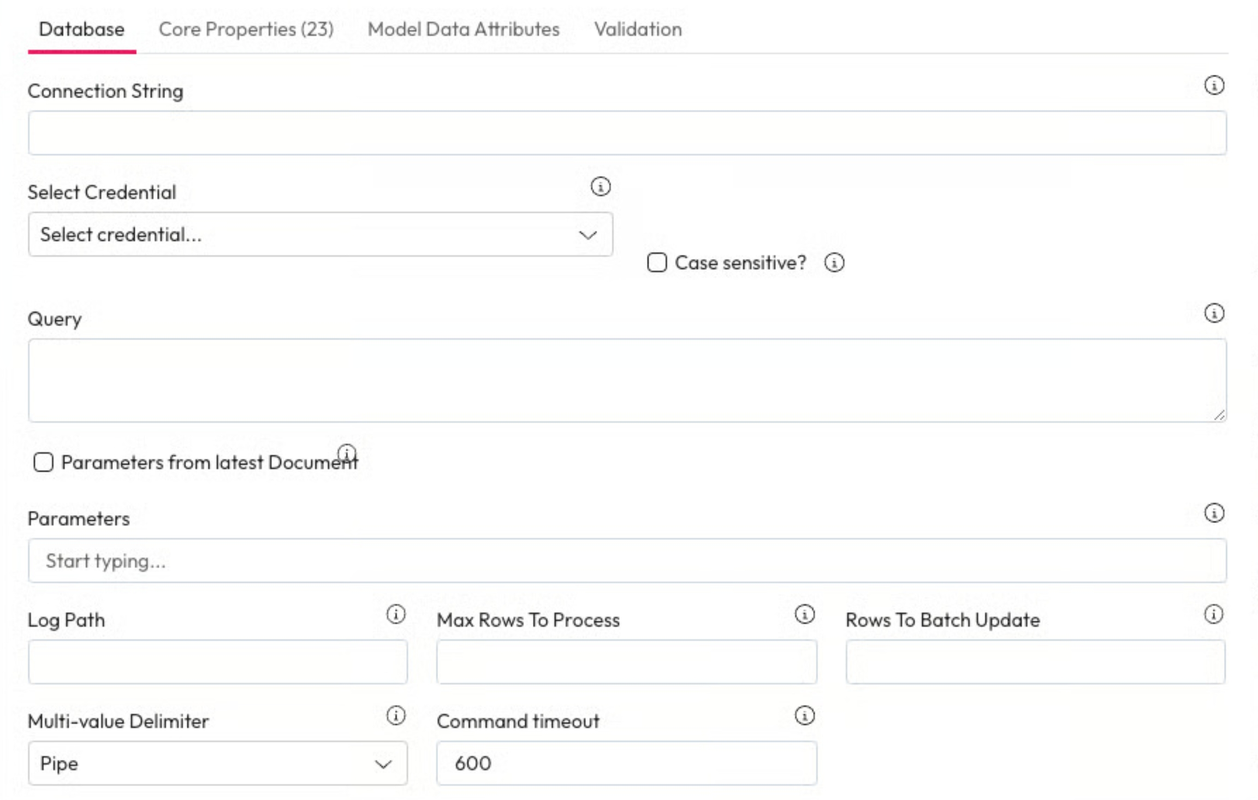Switch to Core Properties (23) tab

[246, 29]
